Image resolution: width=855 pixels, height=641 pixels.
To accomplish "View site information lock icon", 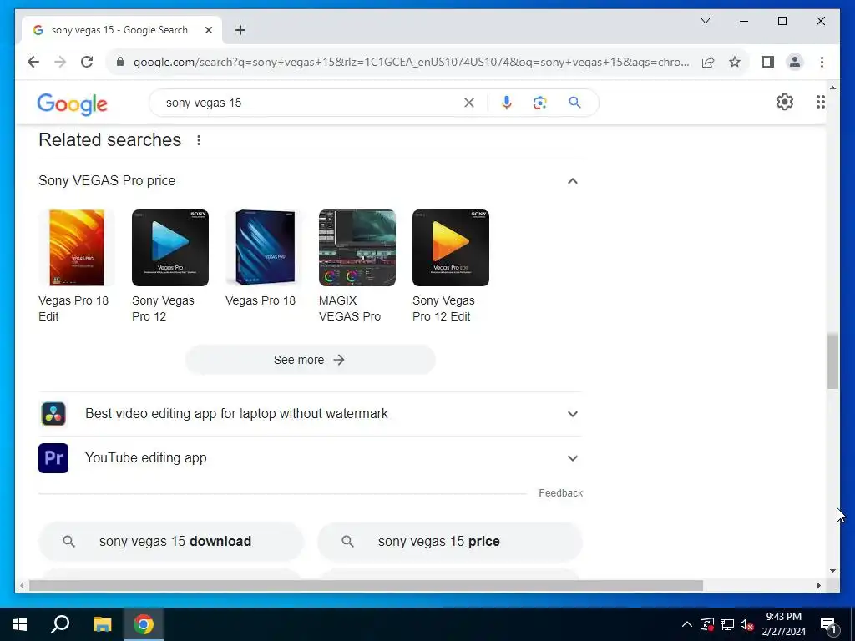I will click(x=120, y=62).
